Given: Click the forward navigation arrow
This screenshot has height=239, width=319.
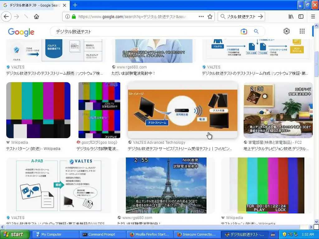Looking at the screenshot, I should point(17,16).
